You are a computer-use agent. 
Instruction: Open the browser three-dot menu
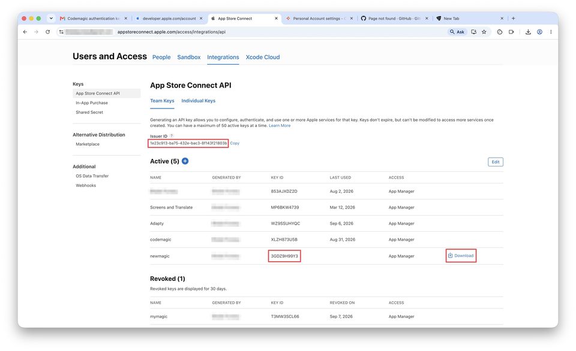click(551, 32)
